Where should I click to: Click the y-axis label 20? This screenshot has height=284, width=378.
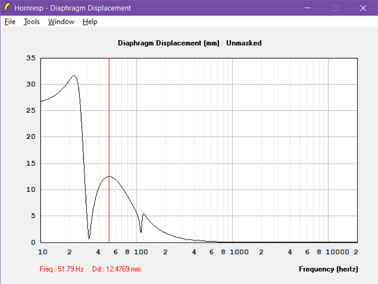[x=31, y=137]
